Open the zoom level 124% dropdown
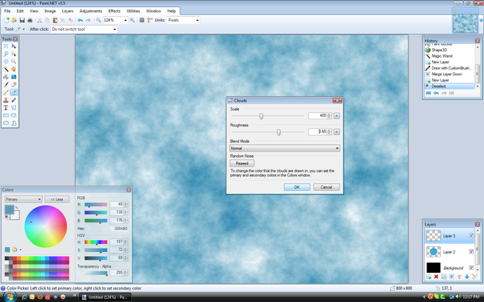The width and height of the screenshot is (484, 302). 125,20
